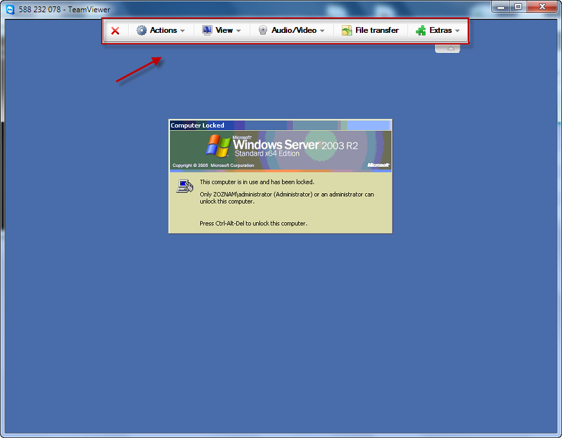This screenshot has width=562, height=438.
Task: Click the View monitor icon
Action: click(x=207, y=30)
